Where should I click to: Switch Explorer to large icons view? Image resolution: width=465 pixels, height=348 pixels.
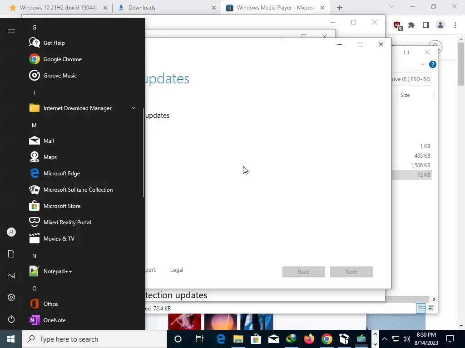[x=431, y=308]
